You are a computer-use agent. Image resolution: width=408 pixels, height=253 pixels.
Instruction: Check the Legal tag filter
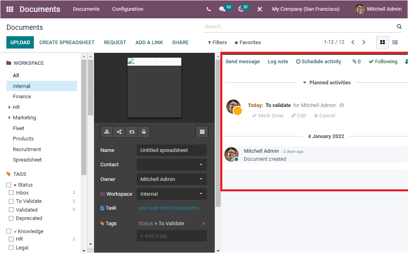point(11,247)
